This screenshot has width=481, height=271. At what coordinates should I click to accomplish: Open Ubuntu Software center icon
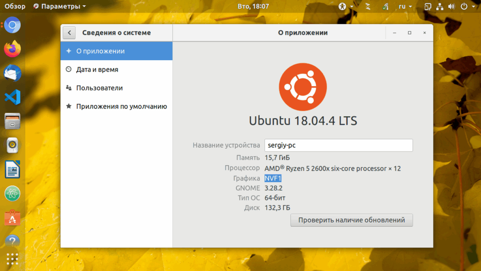pyautogui.click(x=12, y=217)
